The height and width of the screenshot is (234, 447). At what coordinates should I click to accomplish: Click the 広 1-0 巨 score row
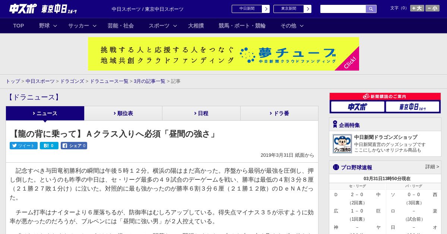pos(357,211)
